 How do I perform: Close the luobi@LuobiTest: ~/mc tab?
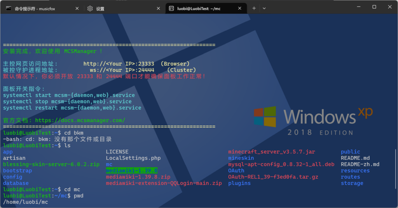click(x=239, y=8)
